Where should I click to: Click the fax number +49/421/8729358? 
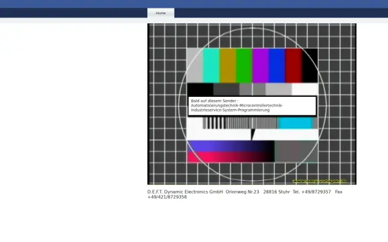[x=167, y=197]
